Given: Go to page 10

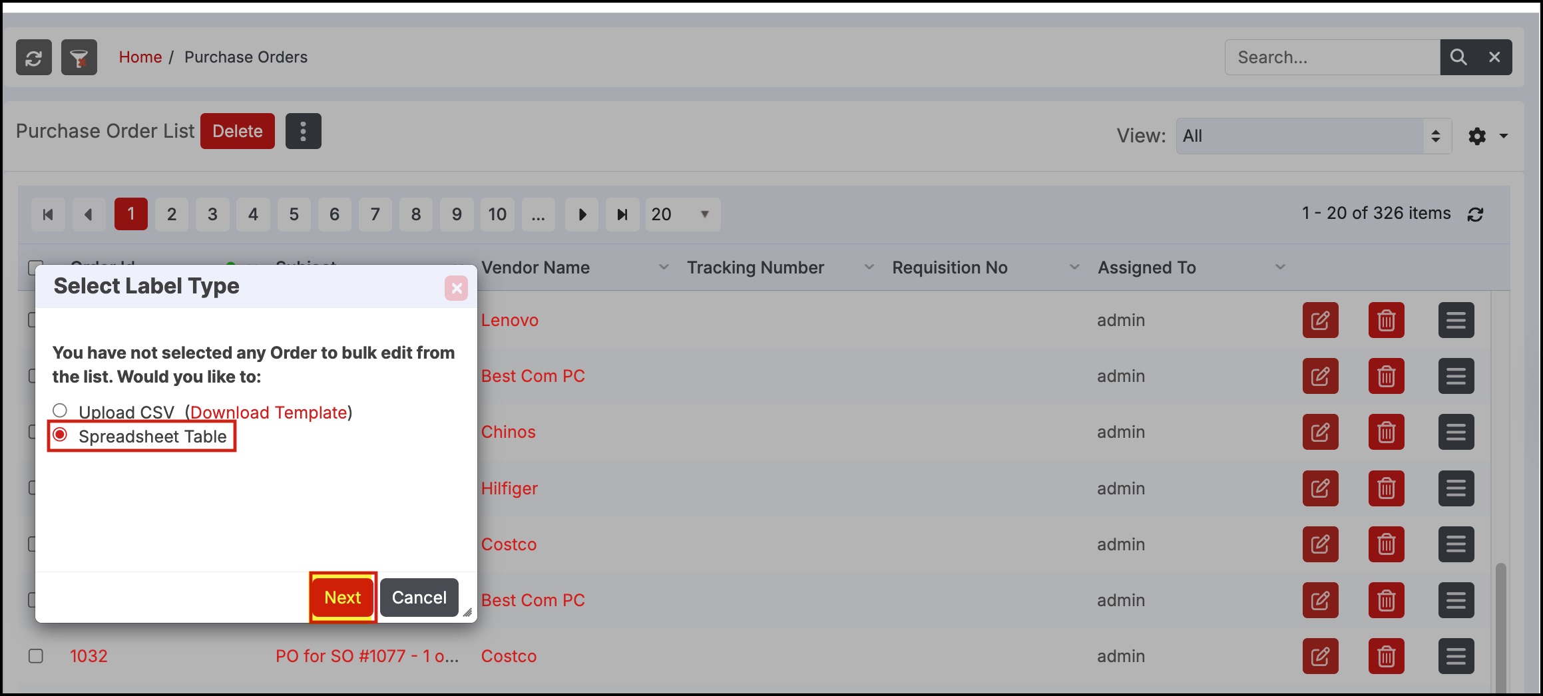Looking at the screenshot, I should click(497, 214).
